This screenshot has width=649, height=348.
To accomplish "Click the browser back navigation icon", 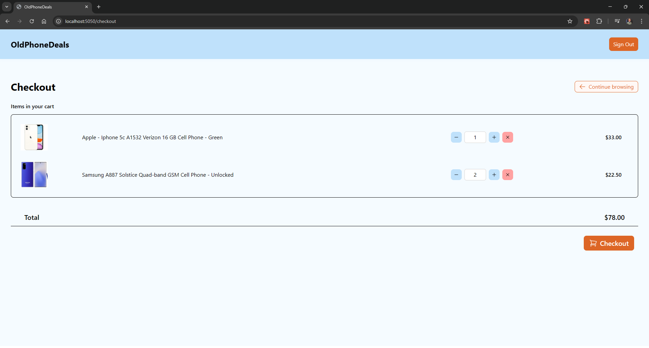I will pyautogui.click(x=7, y=21).
